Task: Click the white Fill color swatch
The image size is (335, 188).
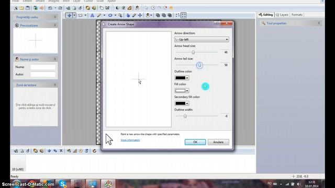Action: tap(180, 90)
